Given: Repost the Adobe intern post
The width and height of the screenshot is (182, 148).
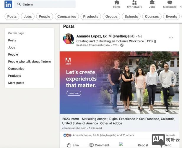Looking at the screenshot, I should pos(143,145).
